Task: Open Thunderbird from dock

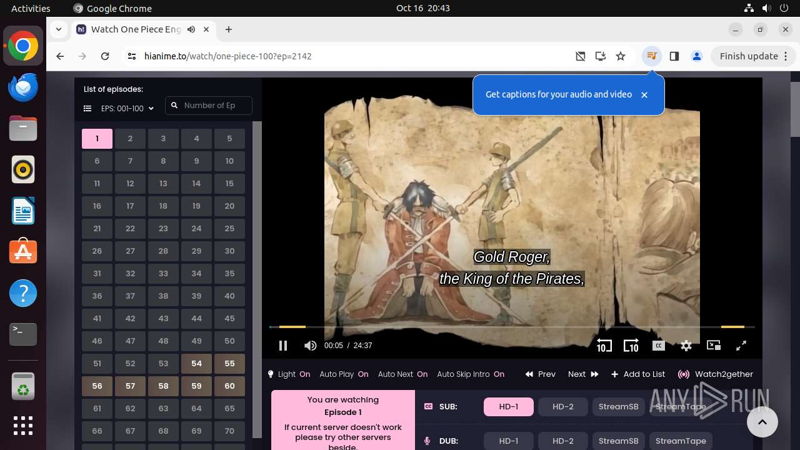Action: [x=23, y=87]
